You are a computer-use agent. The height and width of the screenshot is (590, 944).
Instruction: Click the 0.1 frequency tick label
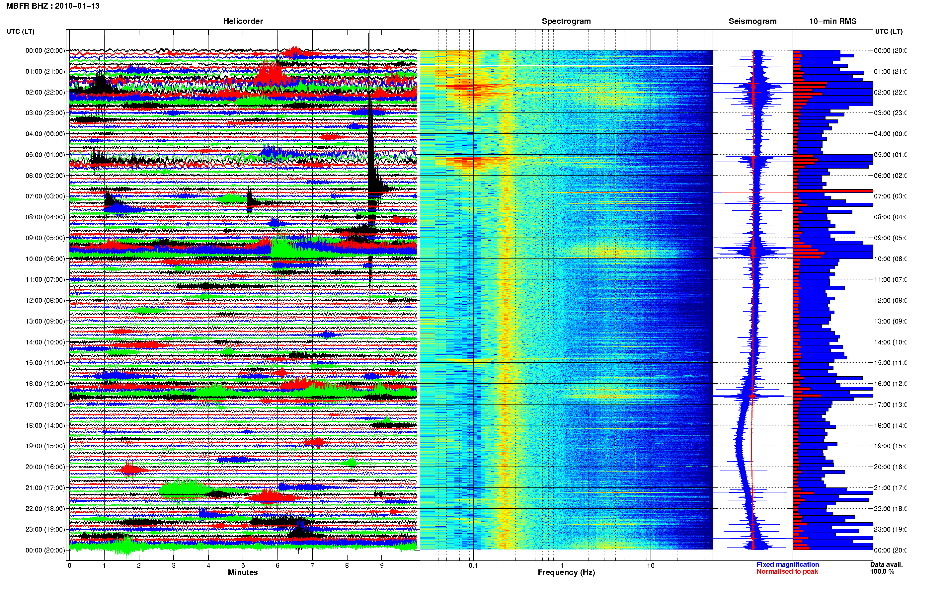pyautogui.click(x=473, y=565)
